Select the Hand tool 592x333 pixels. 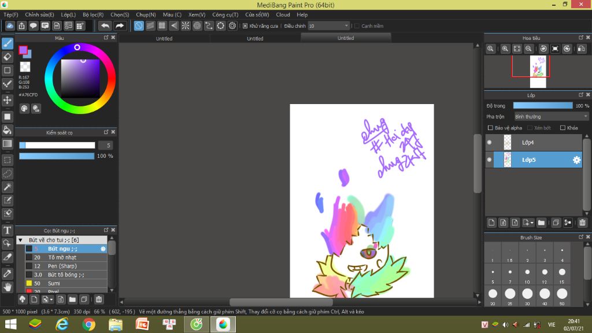[x=7, y=287]
